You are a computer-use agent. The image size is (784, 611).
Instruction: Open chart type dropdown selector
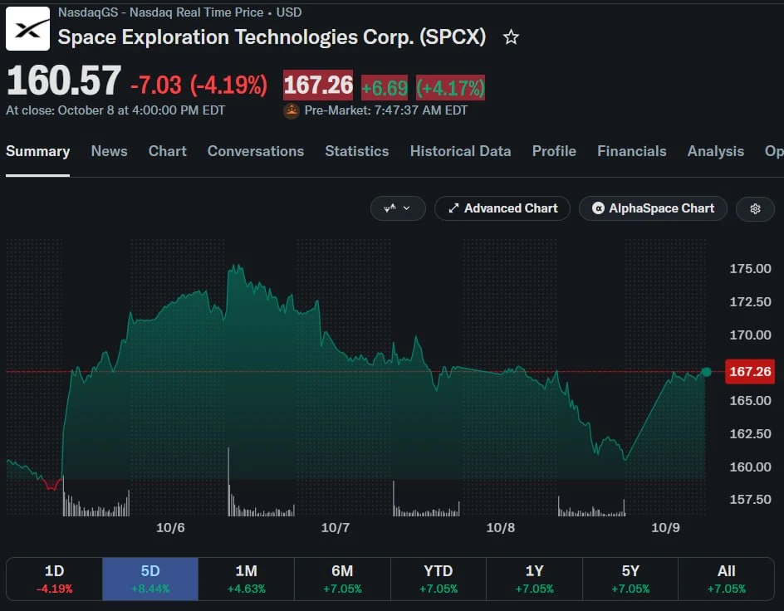(398, 208)
